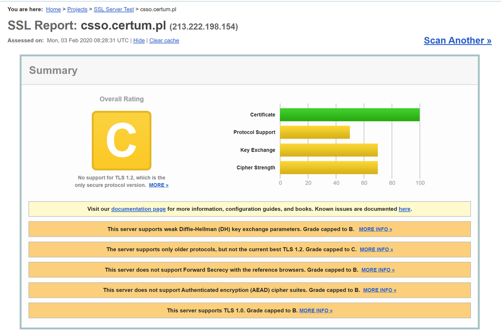The height and width of the screenshot is (331, 501).
Task: Click the 'This server supports TLS 1.0' text
Action: tap(232, 311)
